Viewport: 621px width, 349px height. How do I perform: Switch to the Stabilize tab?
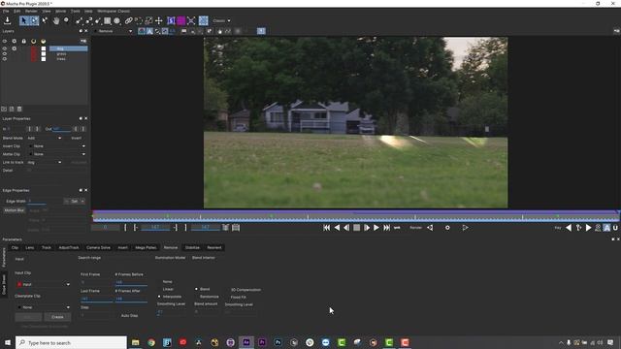click(x=192, y=248)
